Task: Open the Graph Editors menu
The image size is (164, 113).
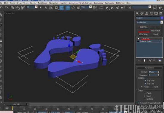Action: [86, 3]
